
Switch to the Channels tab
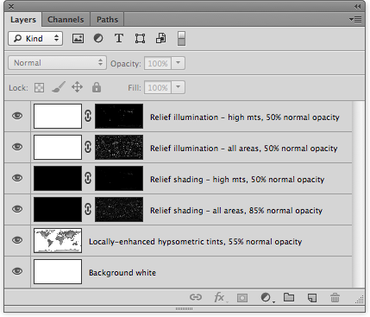tap(66, 20)
